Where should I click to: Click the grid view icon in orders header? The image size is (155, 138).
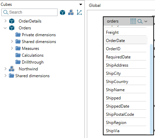pyautogui.click(x=133, y=21)
